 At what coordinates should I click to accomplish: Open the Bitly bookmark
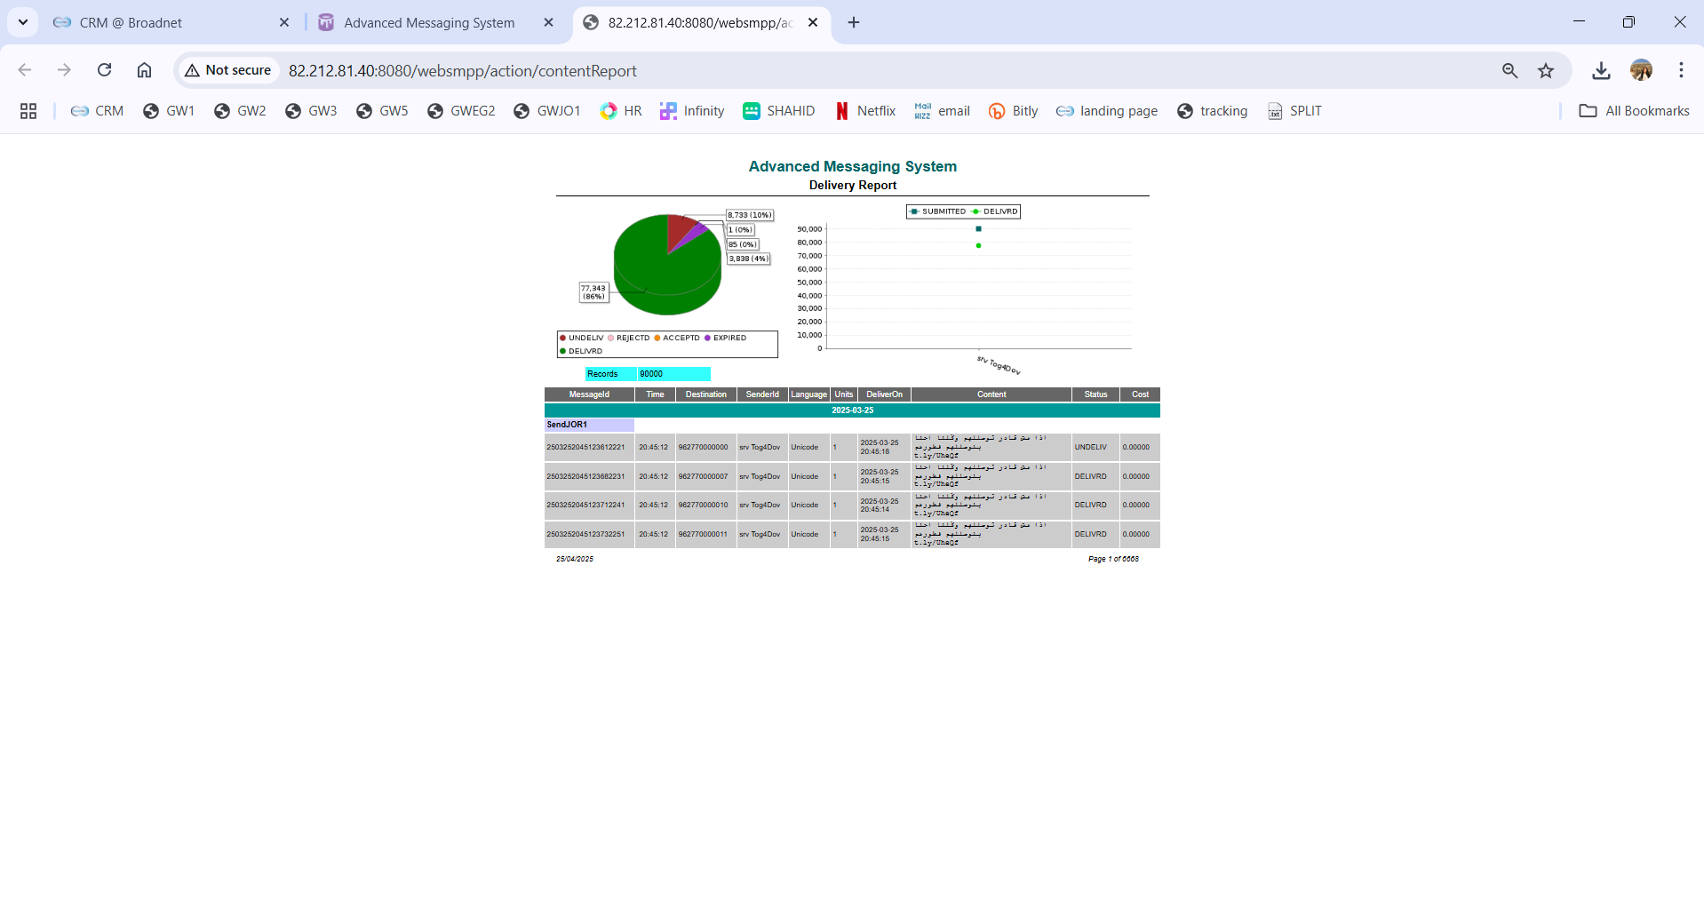tap(1014, 111)
